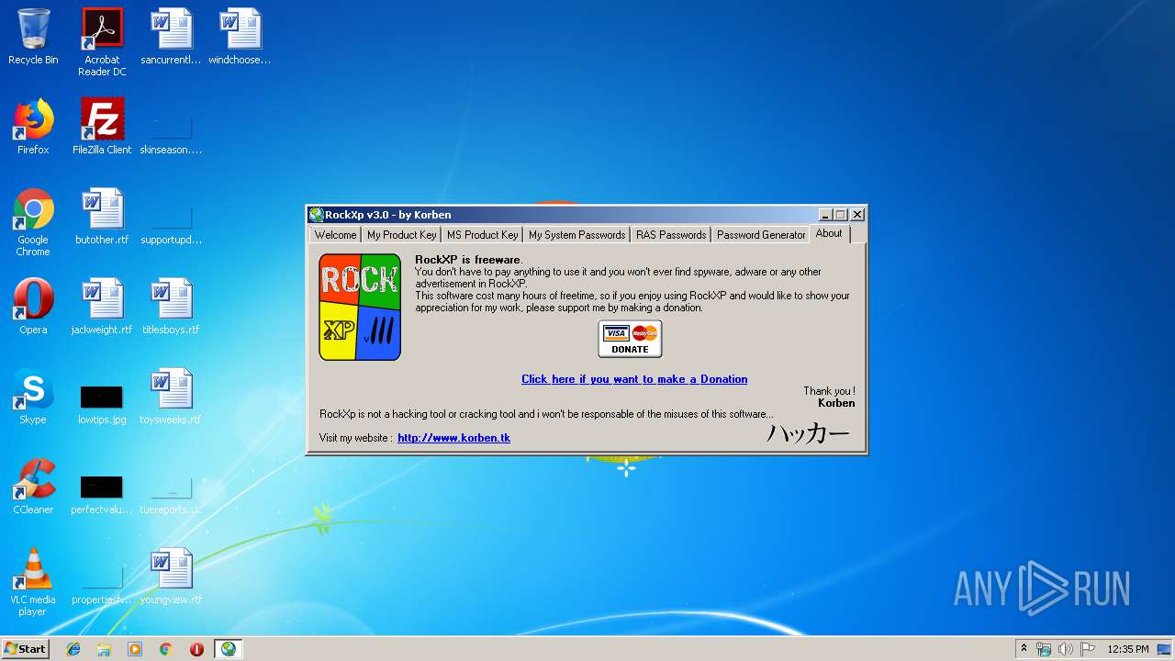The image size is (1175, 661).
Task: Click the RockXp title bar icon
Action: click(x=317, y=215)
